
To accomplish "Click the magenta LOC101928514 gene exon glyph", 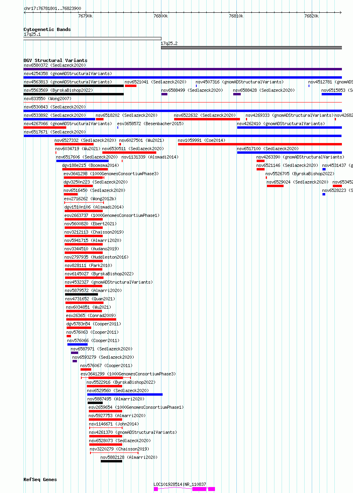I will tap(199, 489).
